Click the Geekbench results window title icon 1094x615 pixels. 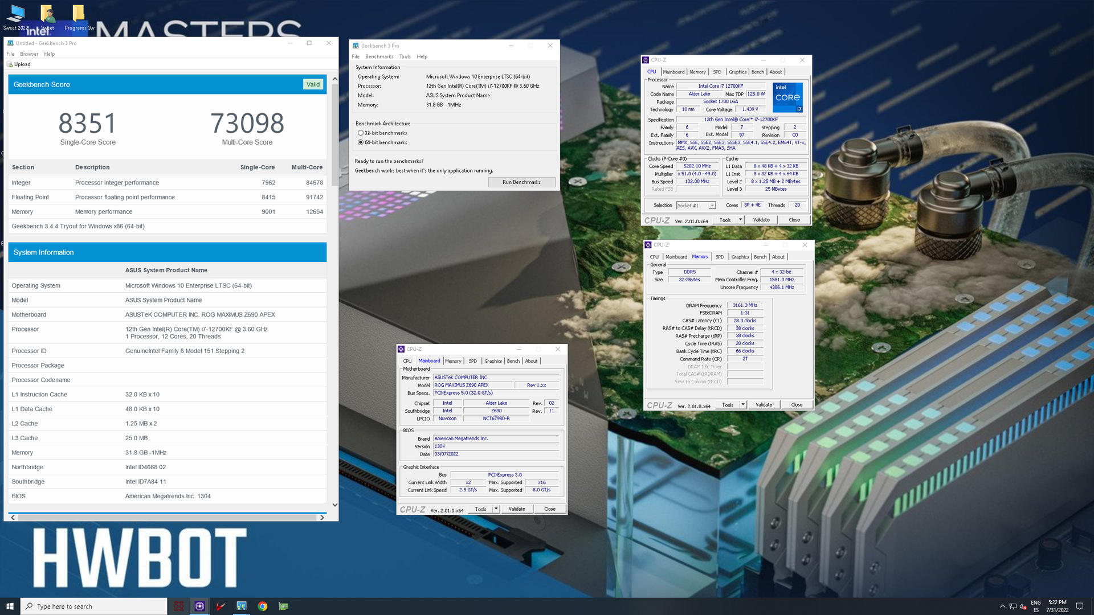tap(10, 43)
